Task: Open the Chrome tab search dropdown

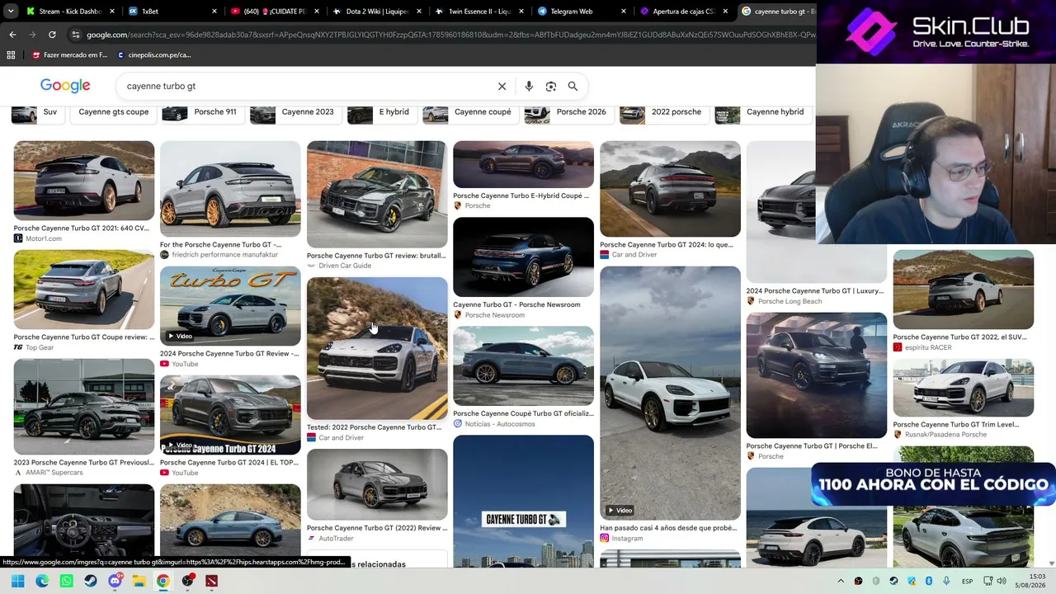Action: [x=9, y=12]
